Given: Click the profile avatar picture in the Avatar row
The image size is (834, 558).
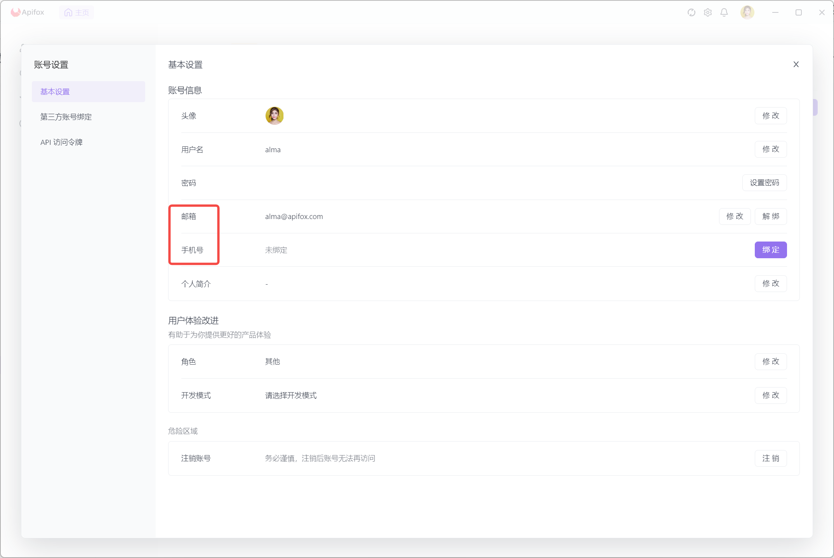Looking at the screenshot, I should 275,116.
